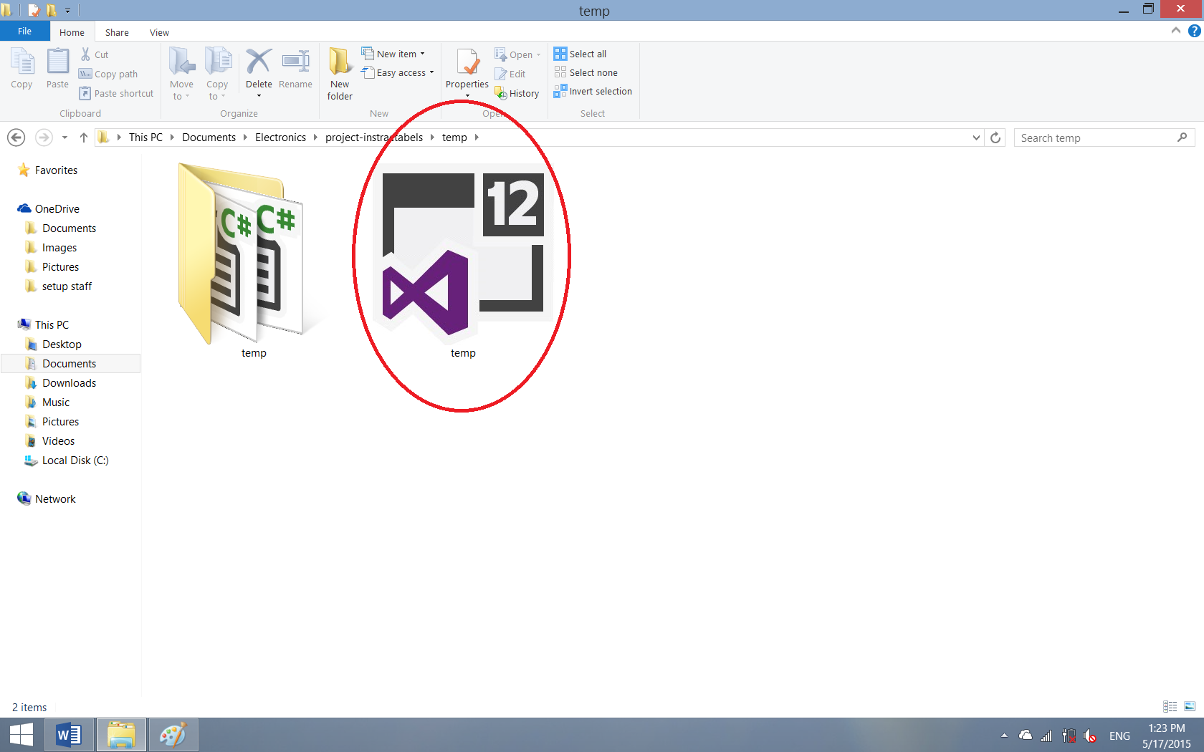Click the Edit button in Open group
The image size is (1204, 752).
[x=510, y=74]
